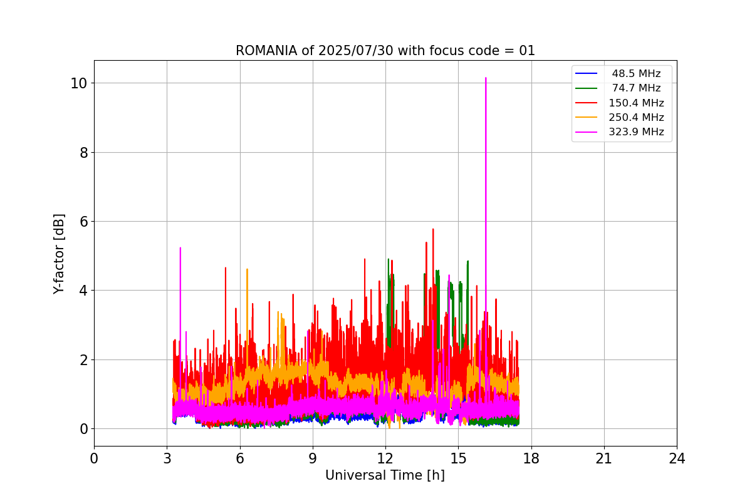
Task: Click the '74.7 MHz' legend label
Action: click(636, 88)
